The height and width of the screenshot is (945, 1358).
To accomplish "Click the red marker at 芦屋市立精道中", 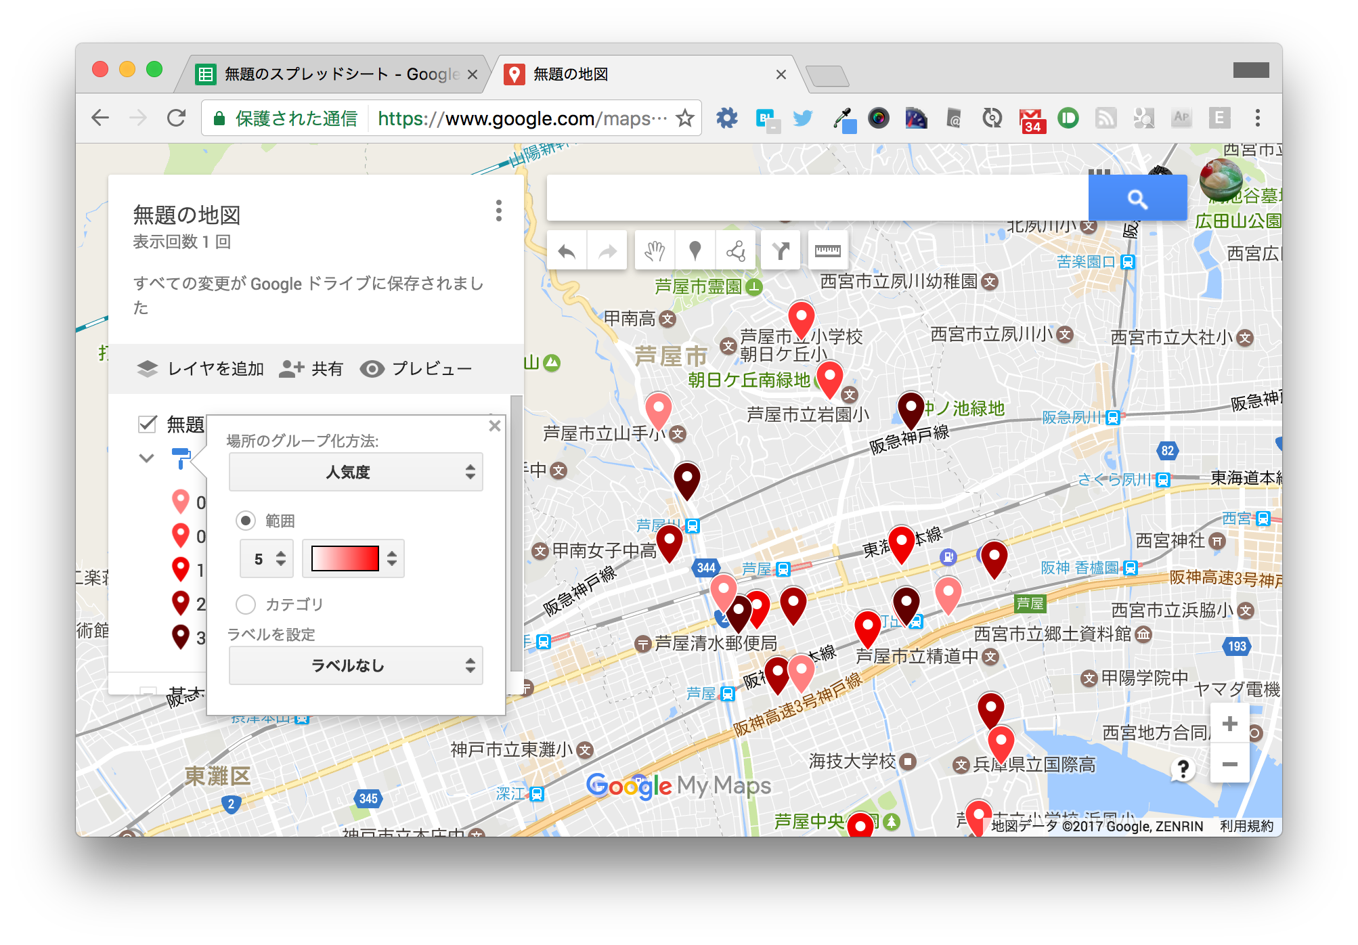I will pos(867,628).
